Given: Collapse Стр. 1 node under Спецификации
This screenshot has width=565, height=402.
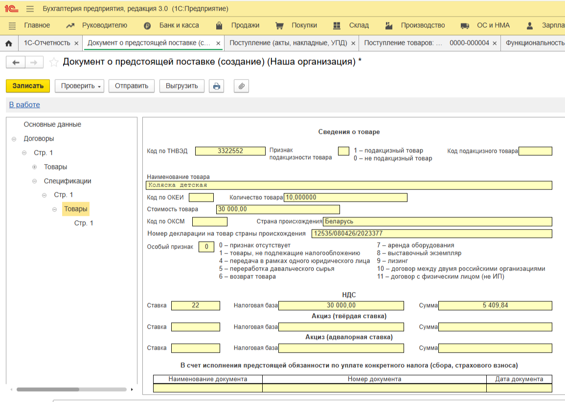Looking at the screenshot, I should [45, 195].
